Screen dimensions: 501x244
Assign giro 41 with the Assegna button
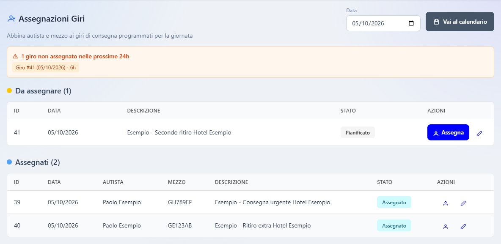(x=448, y=132)
